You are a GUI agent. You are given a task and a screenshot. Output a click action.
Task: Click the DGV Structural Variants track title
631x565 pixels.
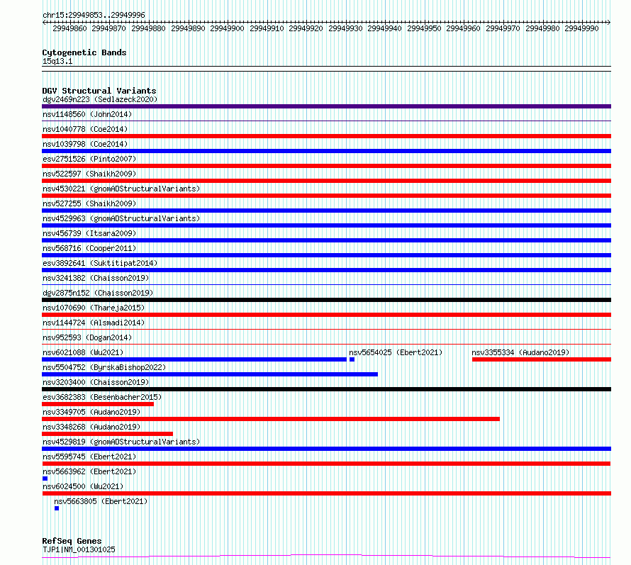point(99,91)
